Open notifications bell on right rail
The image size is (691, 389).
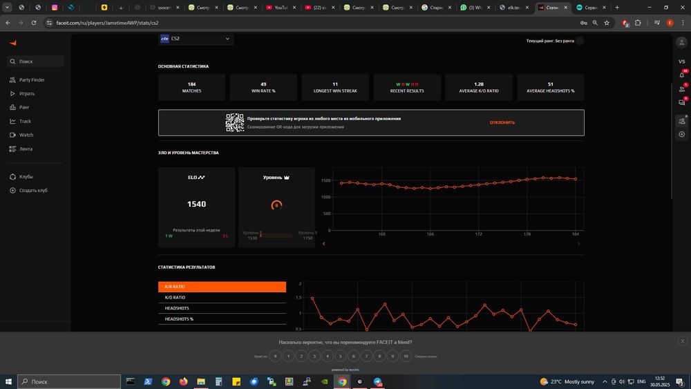pyautogui.click(x=682, y=75)
